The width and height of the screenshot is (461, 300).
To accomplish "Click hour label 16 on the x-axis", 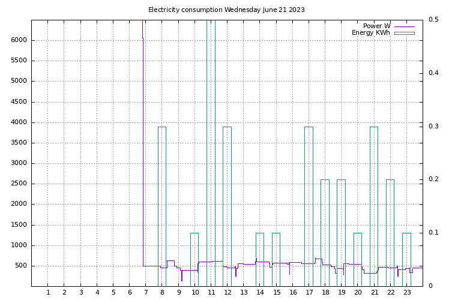I will [293, 292].
